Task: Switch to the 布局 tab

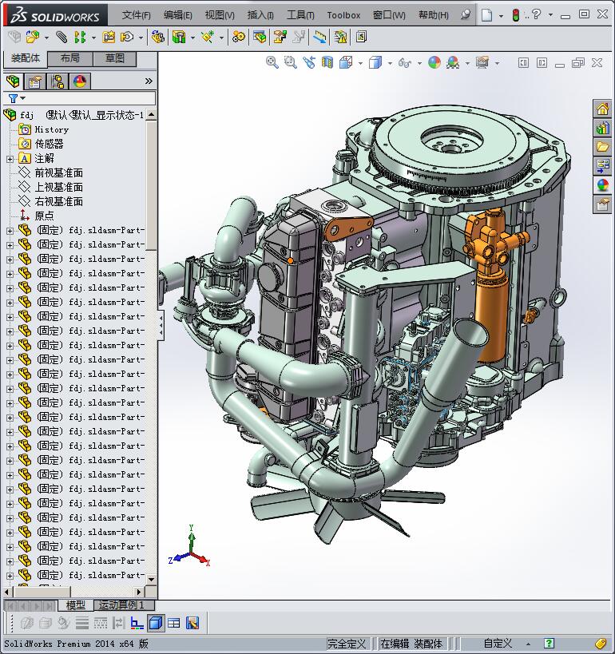Action: click(70, 58)
